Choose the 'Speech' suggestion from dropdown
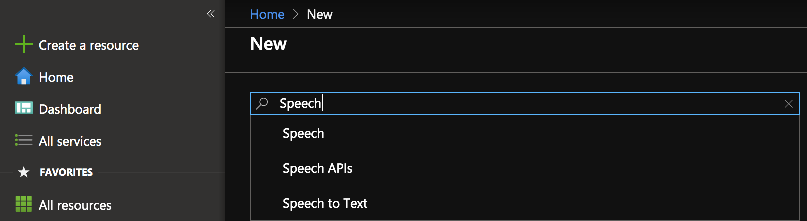 (303, 133)
